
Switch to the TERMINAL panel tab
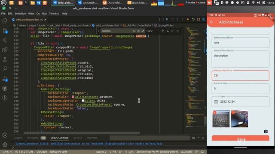click(x=92, y=138)
